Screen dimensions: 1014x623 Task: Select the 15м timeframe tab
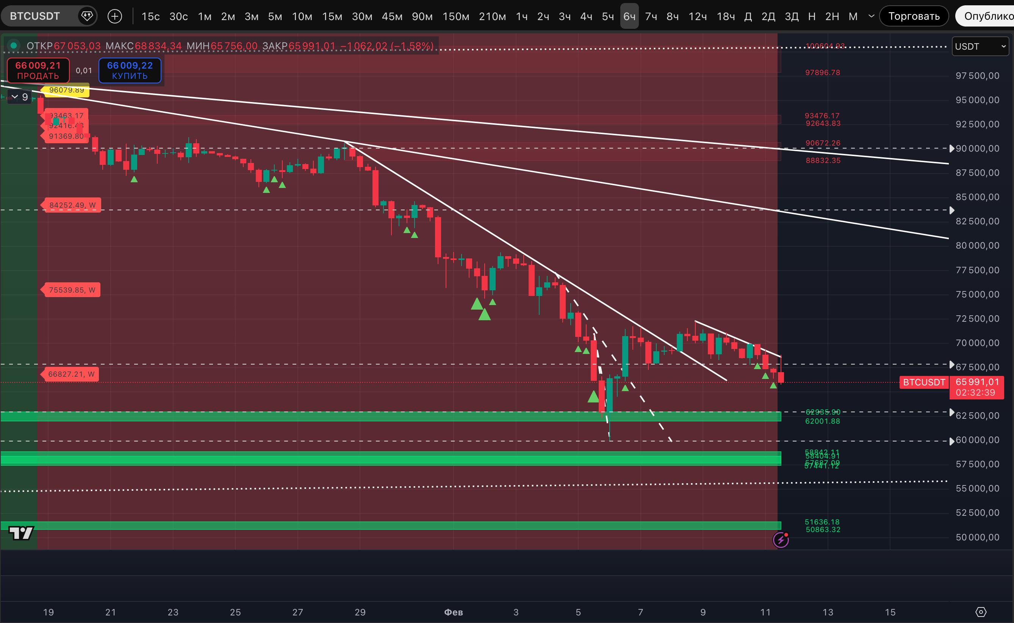[x=332, y=16]
